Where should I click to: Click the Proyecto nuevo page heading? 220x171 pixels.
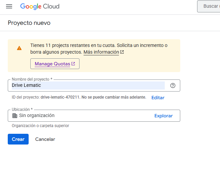point(29,23)
